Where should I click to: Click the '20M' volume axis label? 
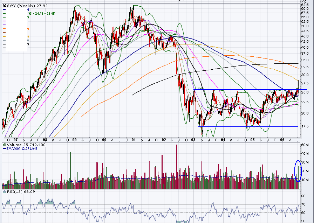click(305, 171)
